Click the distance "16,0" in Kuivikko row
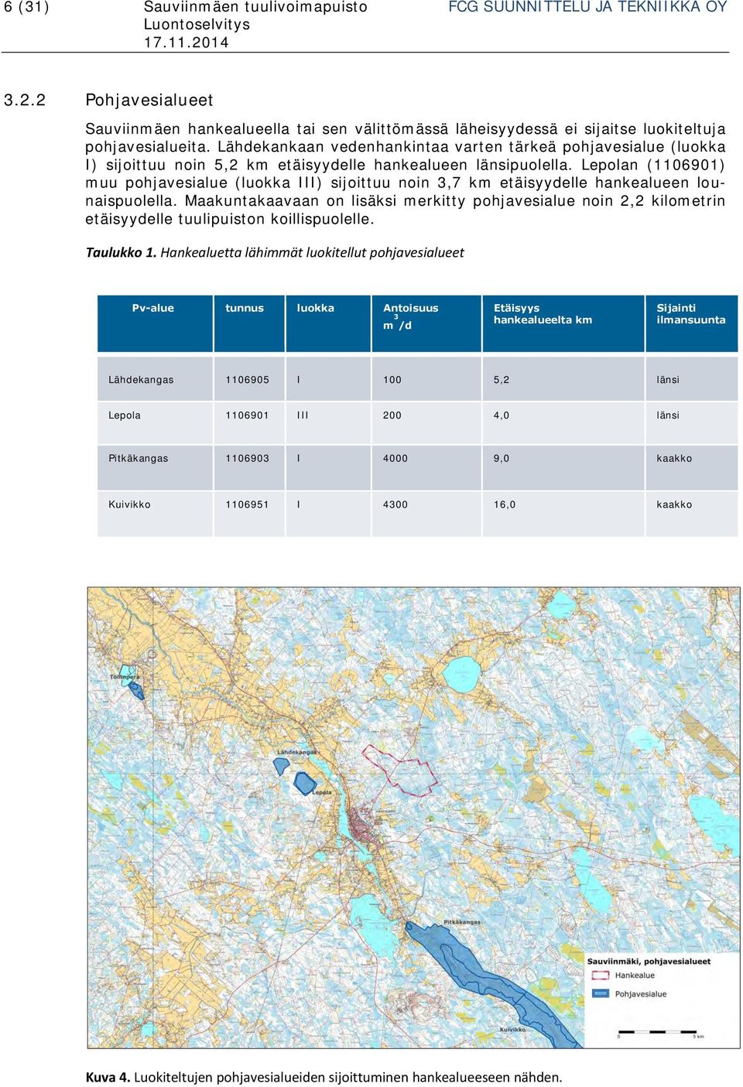 pyautogui.click(x=505, y=504)
